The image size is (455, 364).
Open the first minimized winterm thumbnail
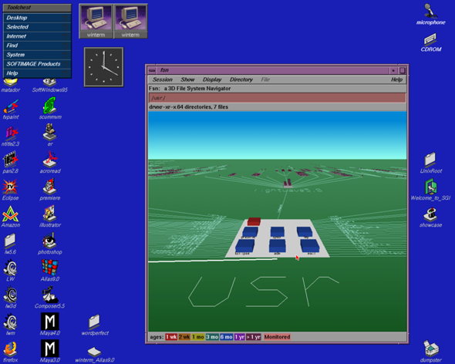pyautogui.click(x=96, y=21)
